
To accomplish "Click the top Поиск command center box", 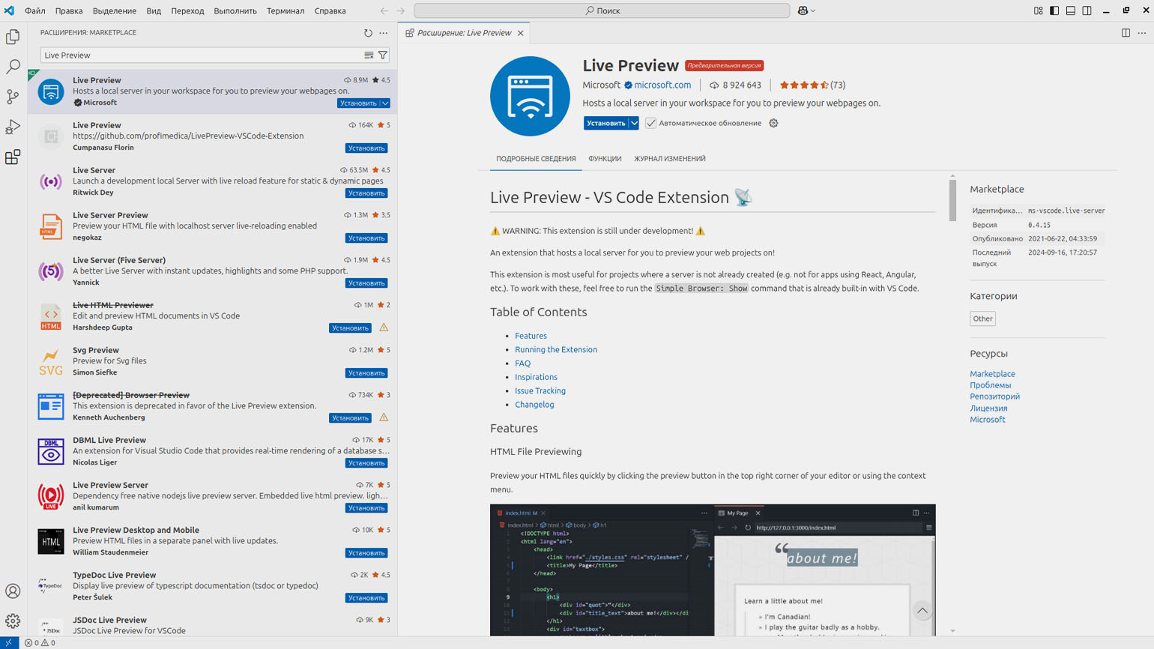I will [x=602, y=10].
